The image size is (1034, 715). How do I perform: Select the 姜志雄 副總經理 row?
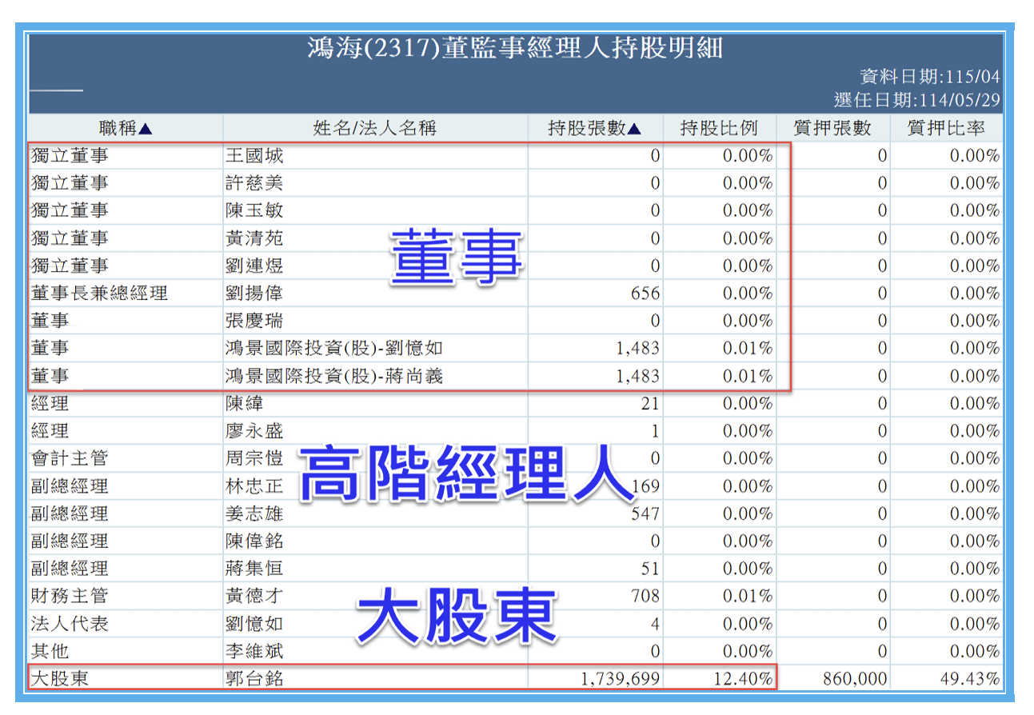point(515,513)
